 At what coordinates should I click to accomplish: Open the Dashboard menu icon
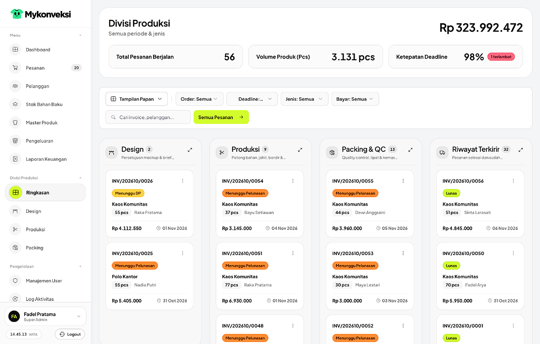point(15,50)
